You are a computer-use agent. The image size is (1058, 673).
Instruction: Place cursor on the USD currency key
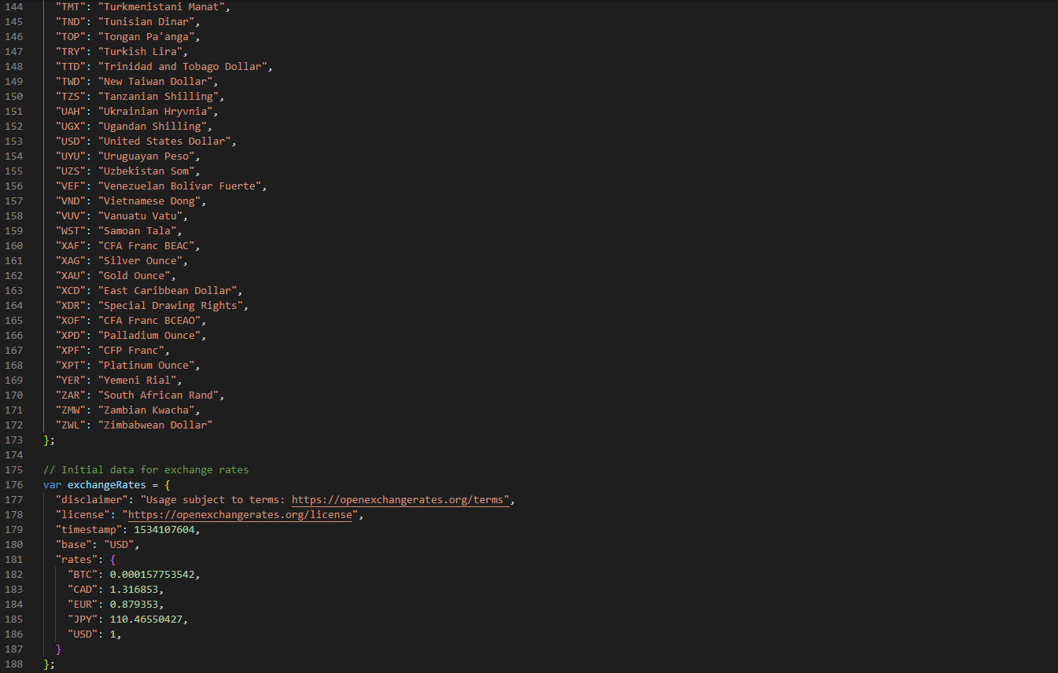pyautogui.click(x=71, y=141)
